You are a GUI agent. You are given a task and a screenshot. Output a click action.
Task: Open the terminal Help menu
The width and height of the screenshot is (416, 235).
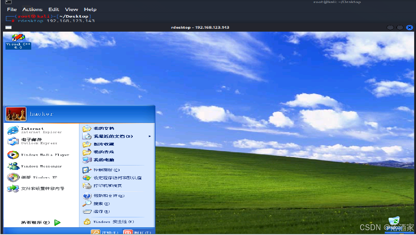point(90,9)
